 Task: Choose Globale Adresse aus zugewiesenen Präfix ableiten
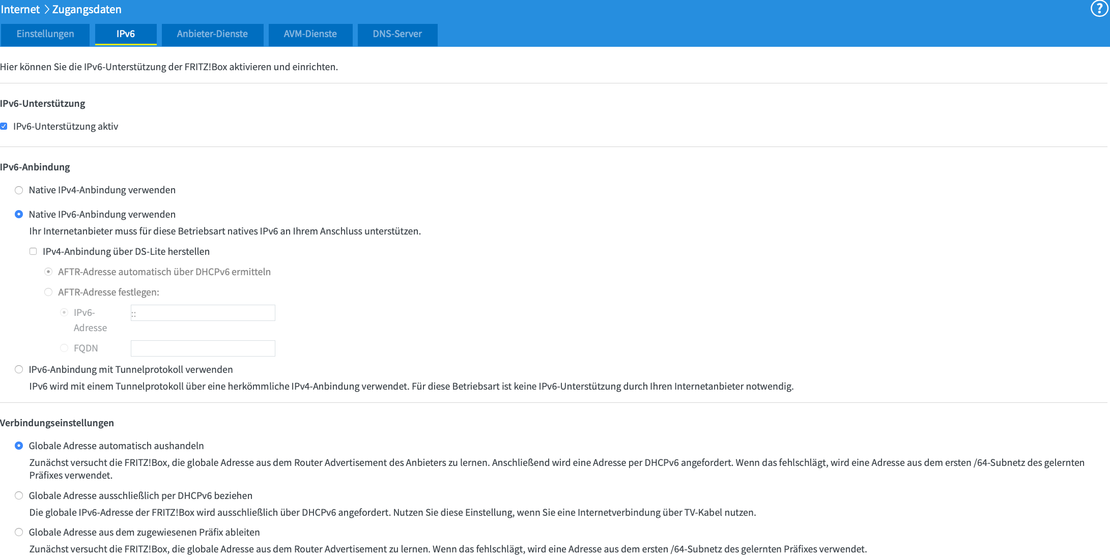19,532
